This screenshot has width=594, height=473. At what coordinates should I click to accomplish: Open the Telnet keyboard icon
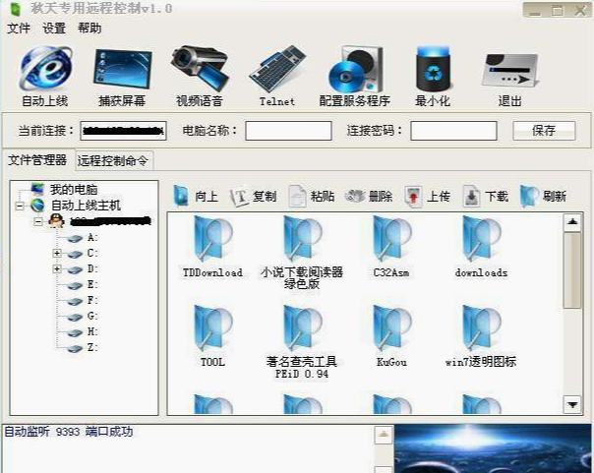click(x=276, y=71)
